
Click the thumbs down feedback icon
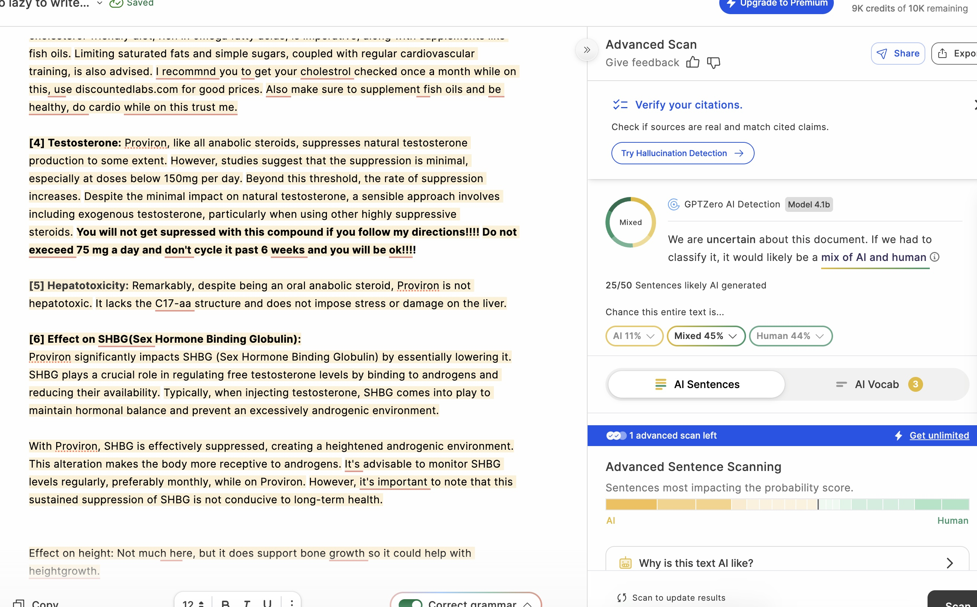tap(713, 62)
